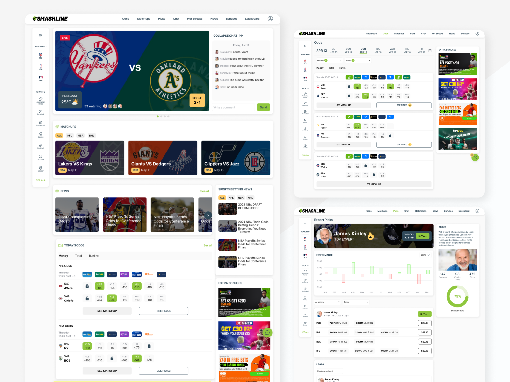
Task: Click Buy All in James Kinley banner
Action: pos(423,236)
